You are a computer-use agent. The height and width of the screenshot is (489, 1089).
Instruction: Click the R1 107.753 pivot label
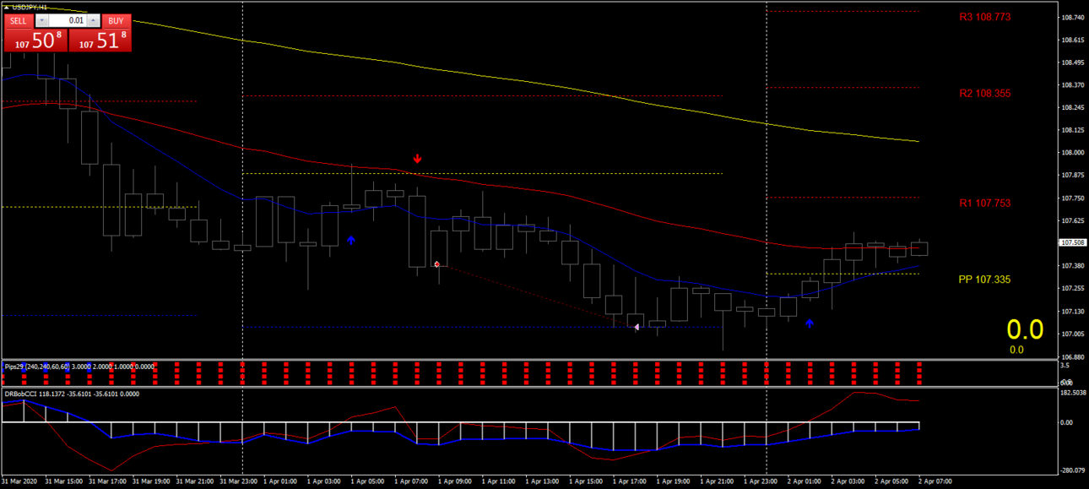click(984, 204)
